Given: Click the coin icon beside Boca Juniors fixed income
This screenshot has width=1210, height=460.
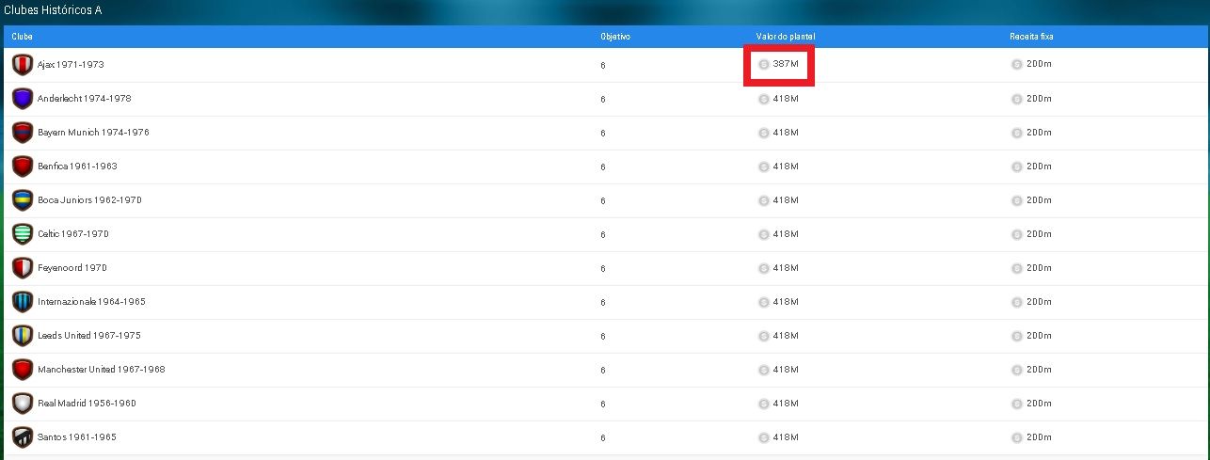Looking at the screenshot, I should tap(1016, 200).
